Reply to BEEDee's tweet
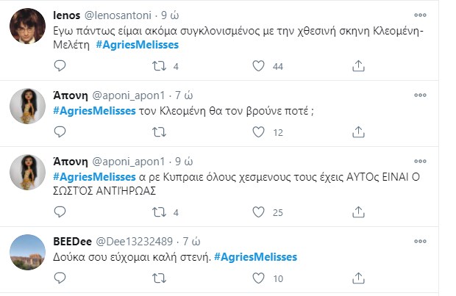This screenshot has height=296, width=456. (x=61, y=278)
